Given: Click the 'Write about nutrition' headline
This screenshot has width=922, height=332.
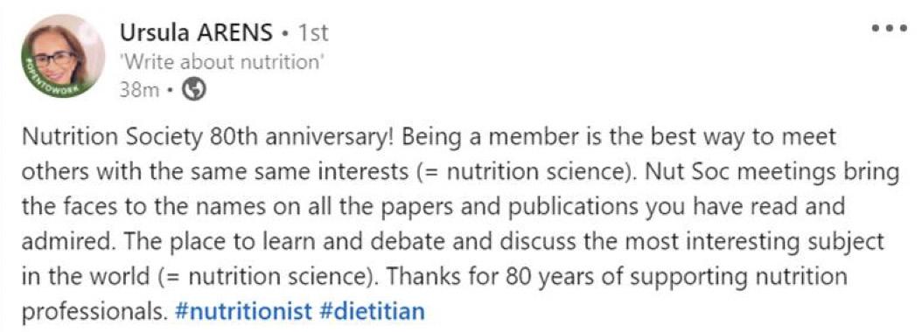Looking at the screenshot, I should click(x=222, y=62).
